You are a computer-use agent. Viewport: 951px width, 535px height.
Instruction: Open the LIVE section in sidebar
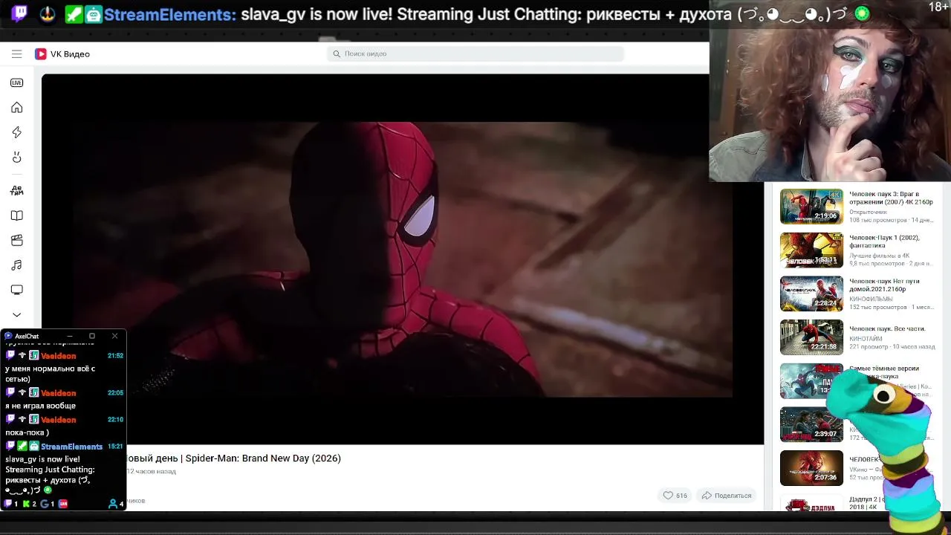[16, 82]
